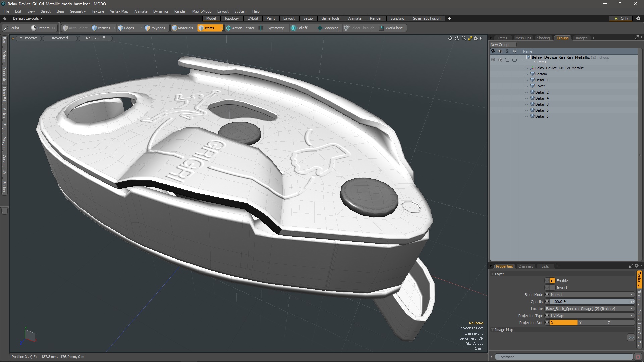Screen dimensions: 644x362
Task: Select the Sculpt tool icon
Action: click(x=6, y=28)
